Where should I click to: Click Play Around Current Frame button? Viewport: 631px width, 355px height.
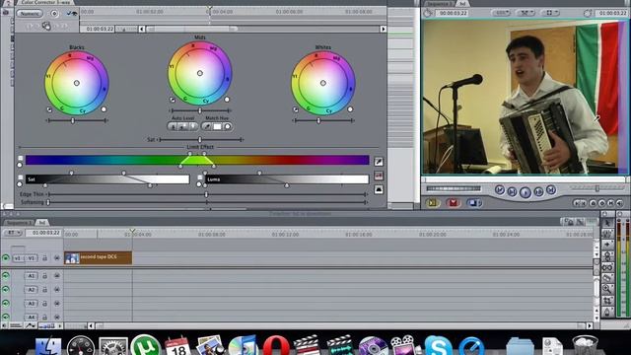pyautogui.click(x=538, y=192)
